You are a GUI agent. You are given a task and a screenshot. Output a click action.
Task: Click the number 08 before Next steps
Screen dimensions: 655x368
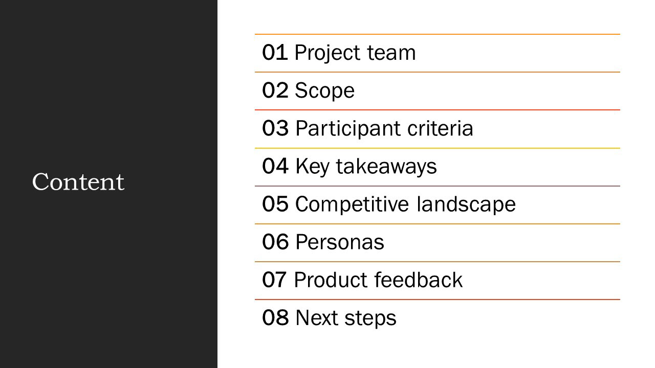pyautogui.click(x=275, y=318)
